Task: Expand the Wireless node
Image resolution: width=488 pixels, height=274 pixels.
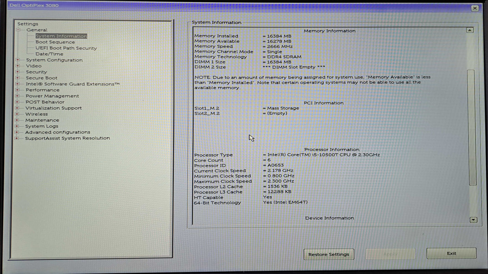Action: click(17, 114)
